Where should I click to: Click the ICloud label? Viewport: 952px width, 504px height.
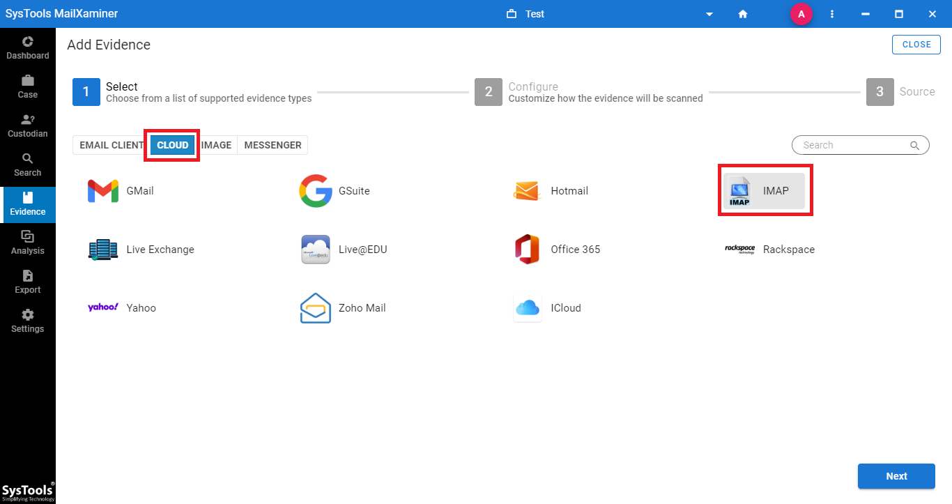566,308
